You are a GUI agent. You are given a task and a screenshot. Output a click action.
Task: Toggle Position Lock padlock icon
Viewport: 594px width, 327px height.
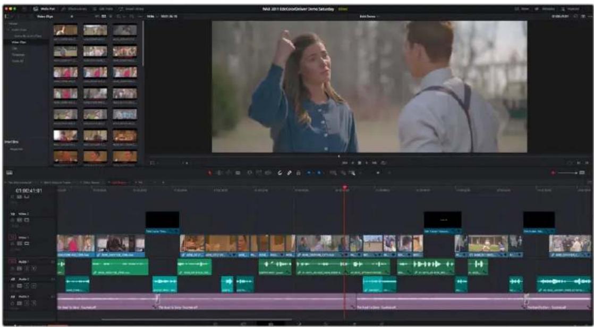tap(299, 173)
